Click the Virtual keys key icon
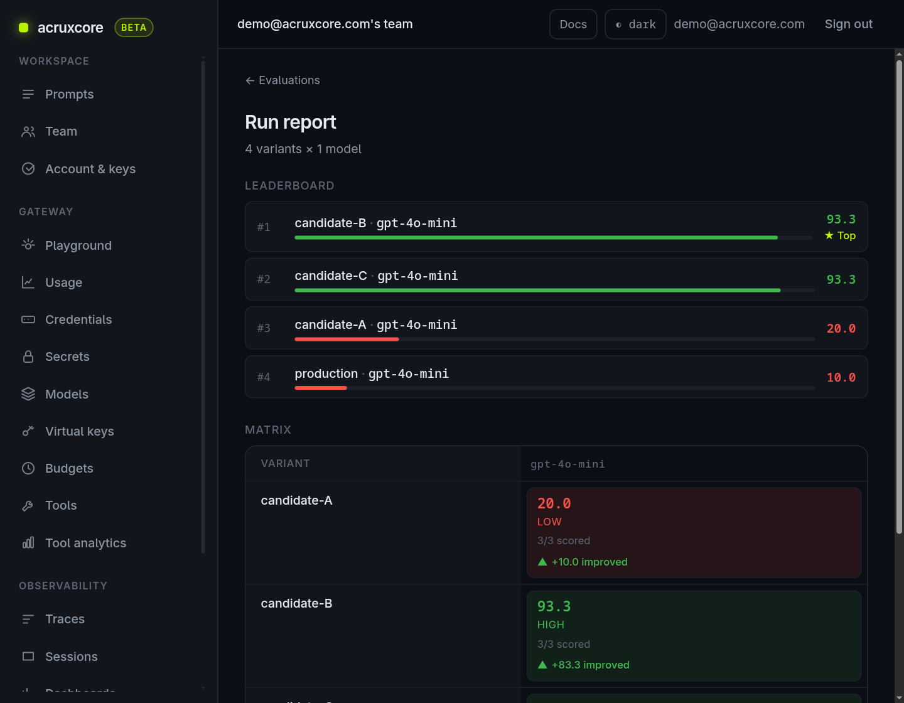904x703 pixels. click(x=28, y=431)
